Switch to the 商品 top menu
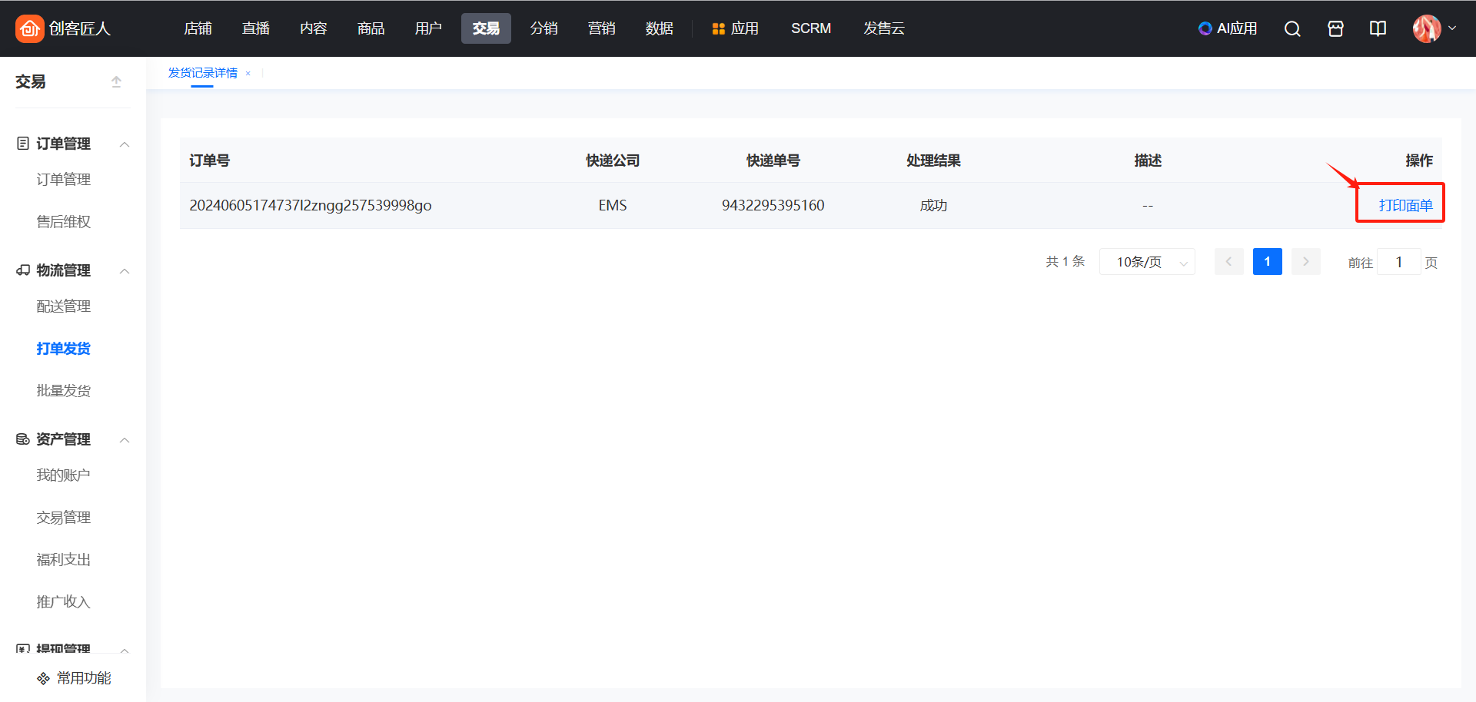The image size is (1476, 702). tap(371, 28)
